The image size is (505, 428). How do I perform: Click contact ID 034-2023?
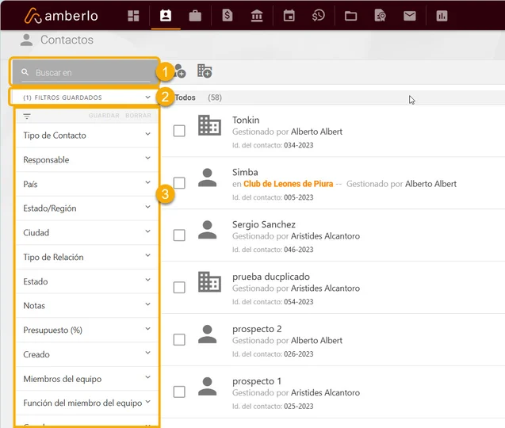(299, 145)
